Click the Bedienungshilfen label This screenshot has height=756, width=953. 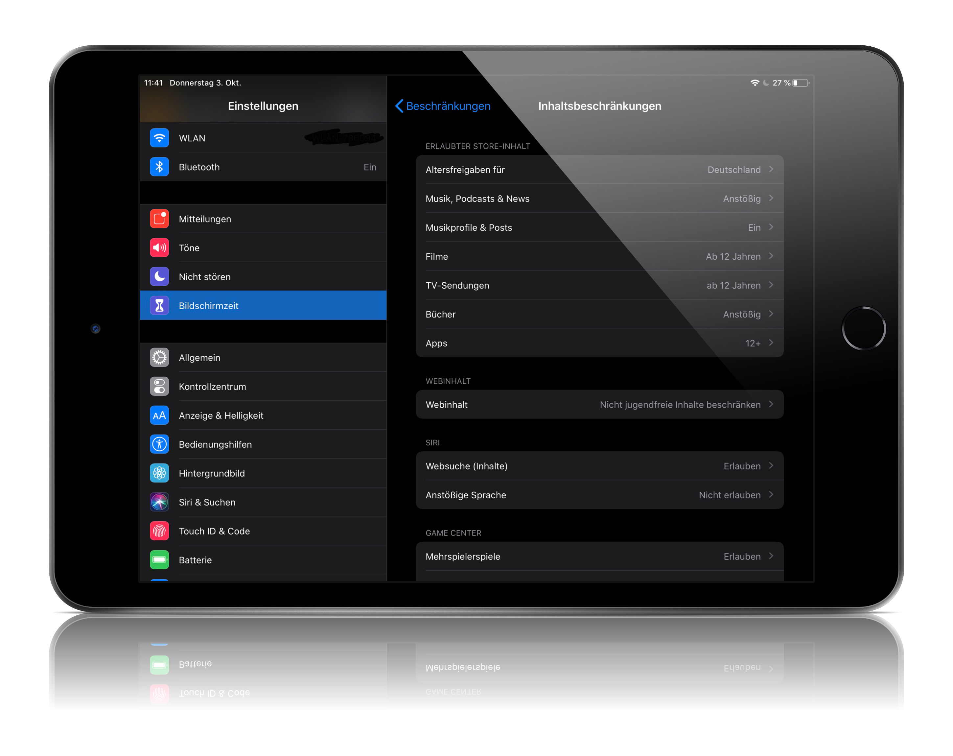(x=215, y=445)
